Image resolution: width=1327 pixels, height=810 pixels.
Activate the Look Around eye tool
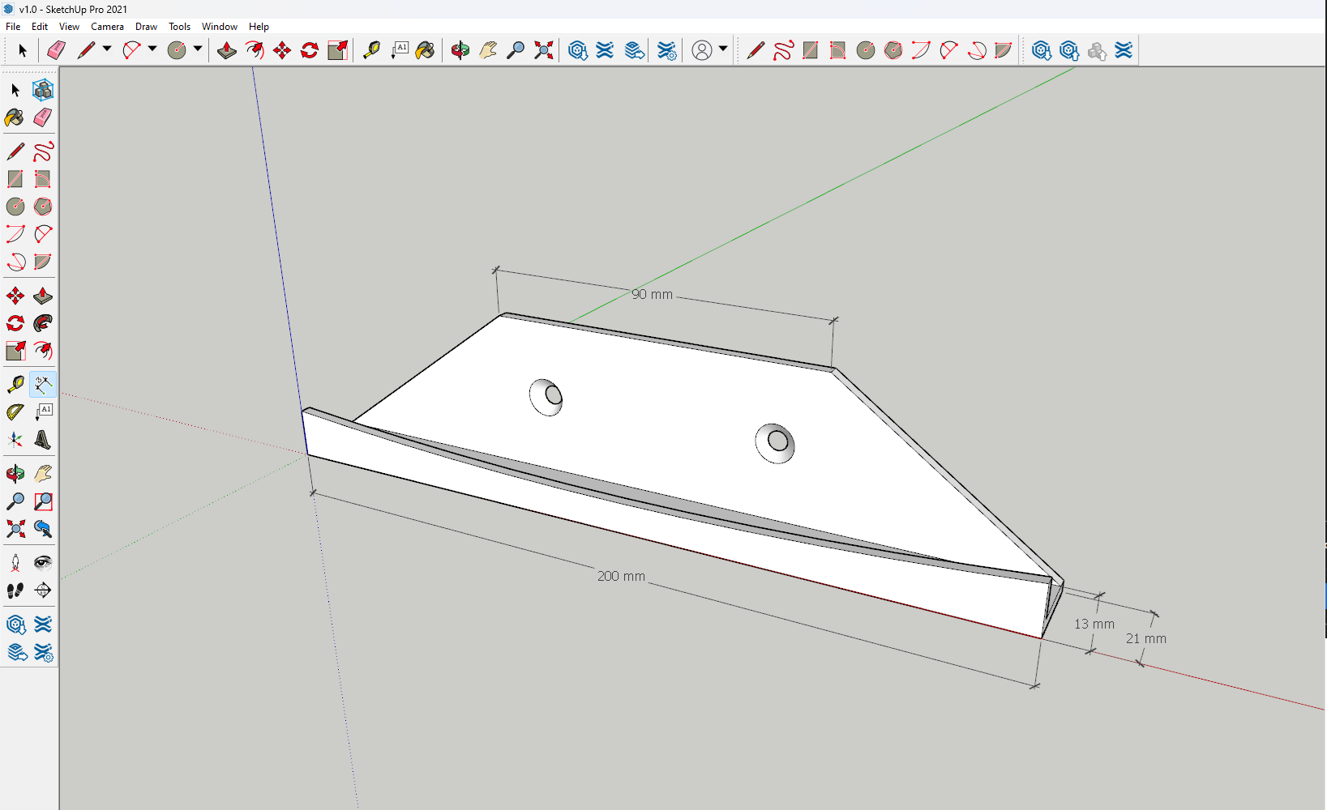click(43, 563)
